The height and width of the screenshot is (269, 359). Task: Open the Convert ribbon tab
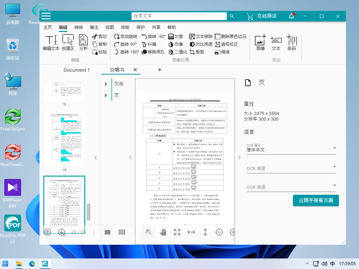pyautogui.click(x=79, y=27)
